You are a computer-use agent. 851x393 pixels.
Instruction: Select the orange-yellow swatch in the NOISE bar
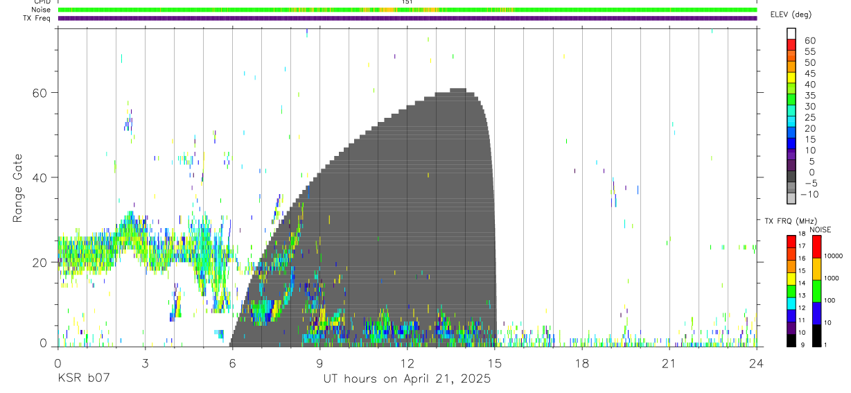[x=816, y=269]
